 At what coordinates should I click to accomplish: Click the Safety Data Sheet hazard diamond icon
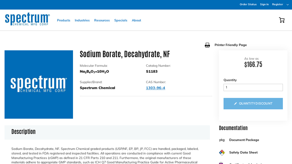[x=222, y=153]
